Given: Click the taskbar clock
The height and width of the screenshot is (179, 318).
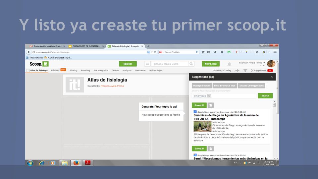Looking at the screenshot, I should coord(269,163).
